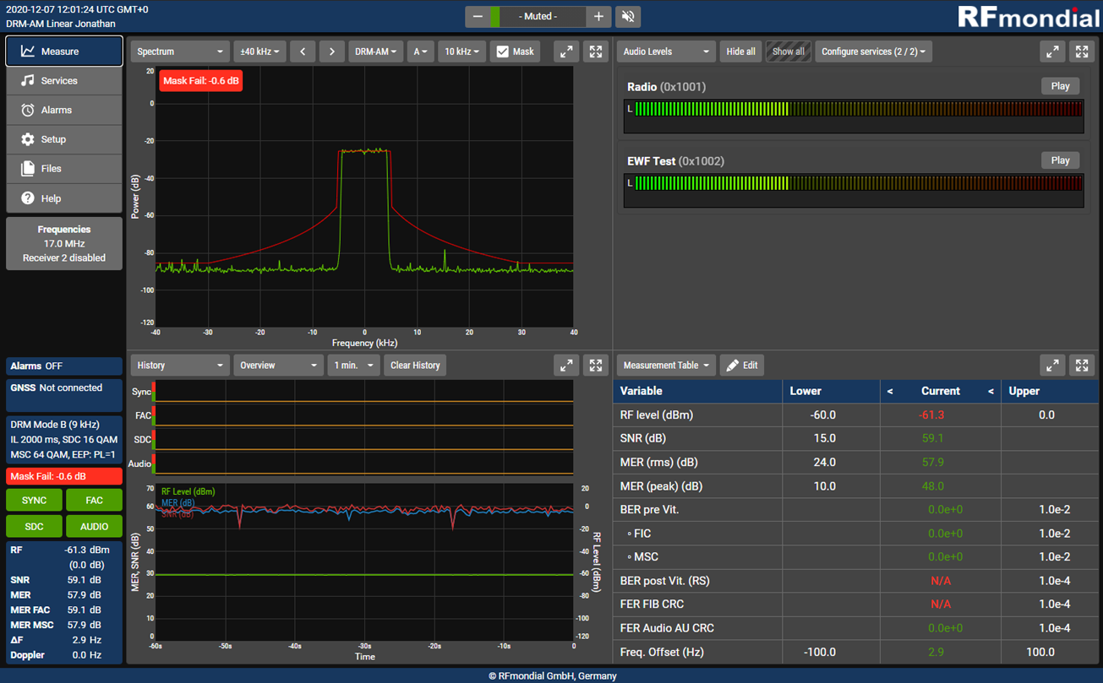Expand the Measurement Table dropdown

(666, 366)
